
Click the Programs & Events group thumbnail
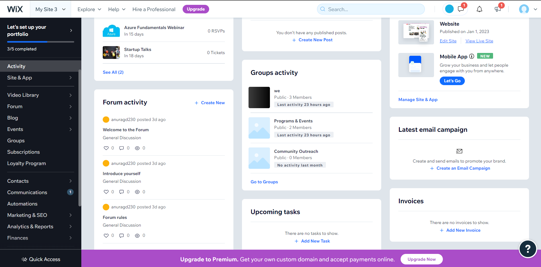(259, 128)
